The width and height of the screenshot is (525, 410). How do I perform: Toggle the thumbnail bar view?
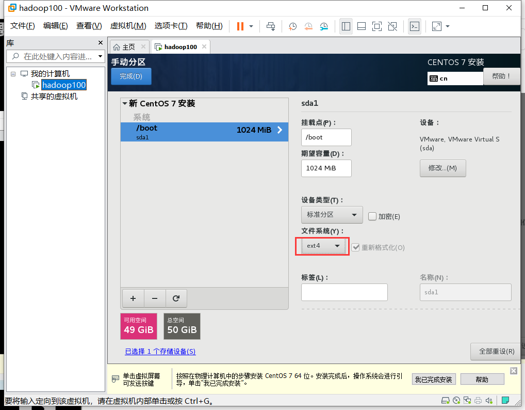pos(362,26)
